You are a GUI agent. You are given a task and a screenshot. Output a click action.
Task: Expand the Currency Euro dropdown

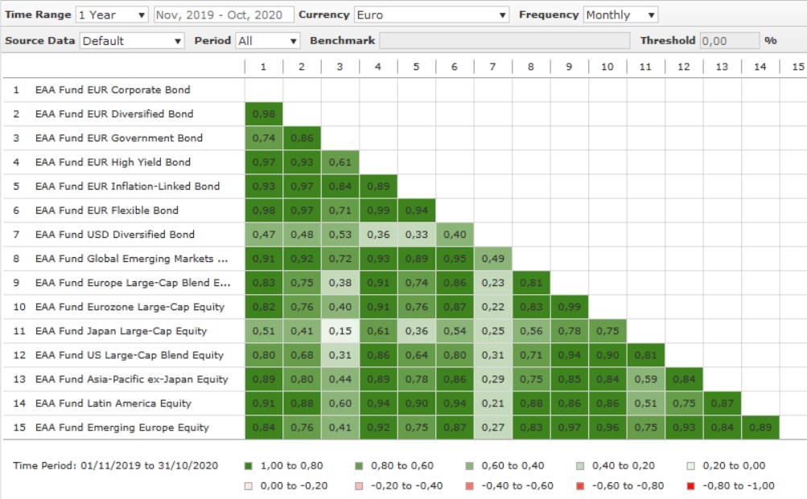pyautogui.click(x=432, y=14)
